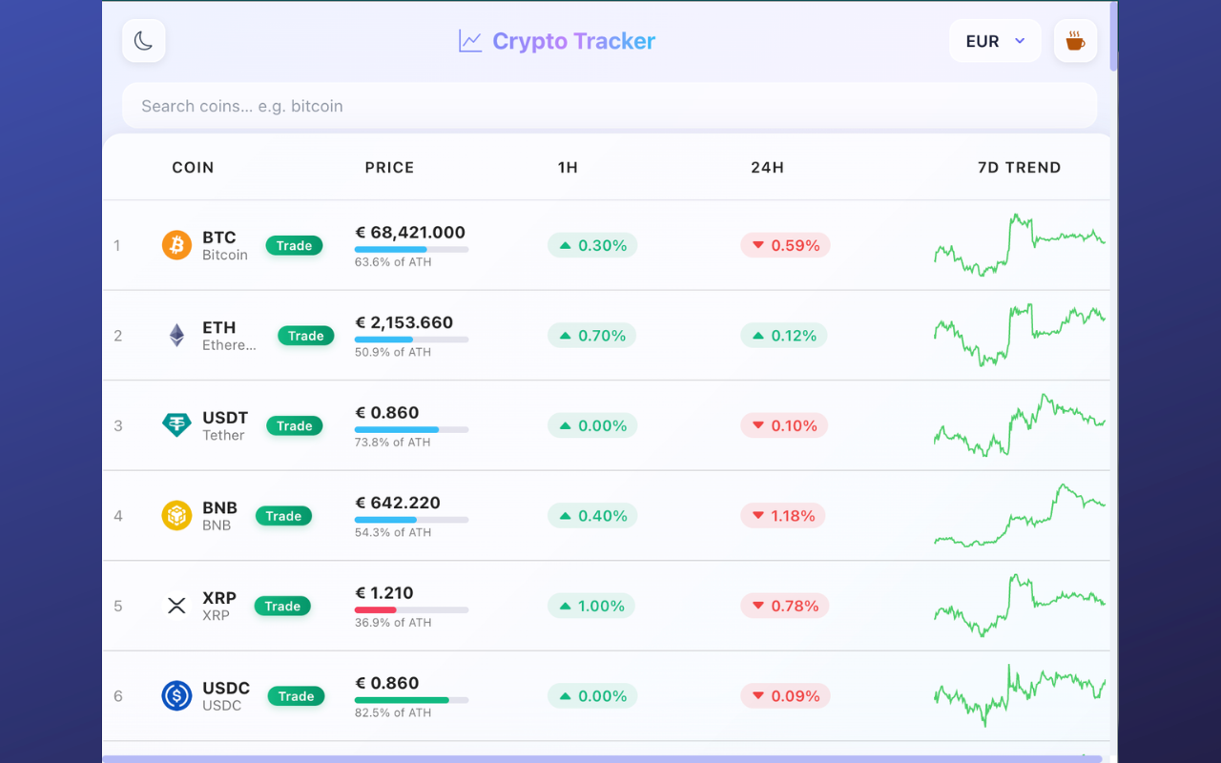Click Bitcoin's 0.59% 24H change badge
Image resolution: width=1221 pixels, height=763 pixels.
[785, 245]
